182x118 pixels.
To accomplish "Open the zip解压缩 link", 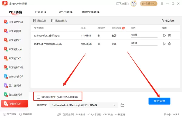I will [120, 115].
